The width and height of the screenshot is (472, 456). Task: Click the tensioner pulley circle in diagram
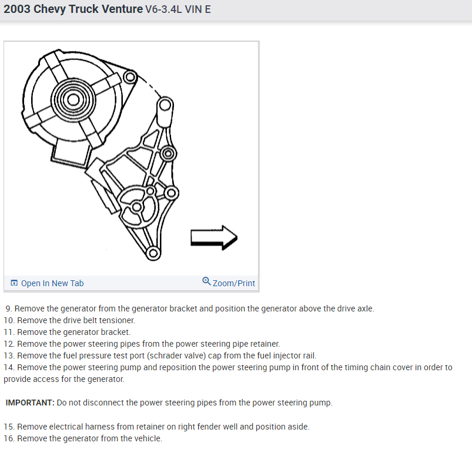138,204
